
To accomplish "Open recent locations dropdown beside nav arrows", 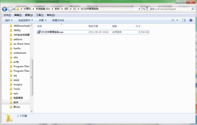I will pyautogui.click(x=14, y=9).
